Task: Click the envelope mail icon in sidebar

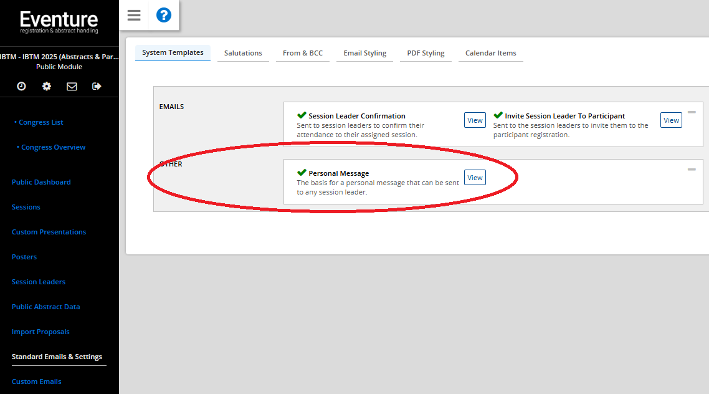Action: pyautogui.click(x=72, y=87)
